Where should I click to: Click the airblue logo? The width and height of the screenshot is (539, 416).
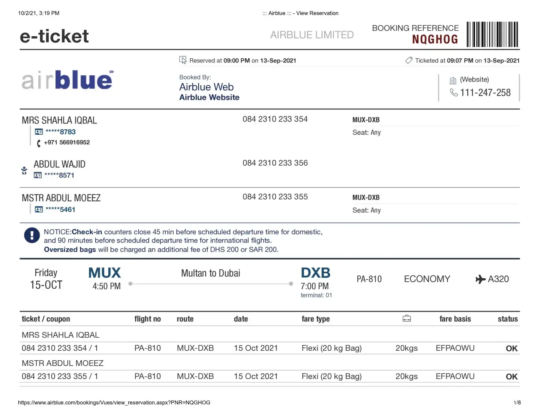(x=67, y=79)
